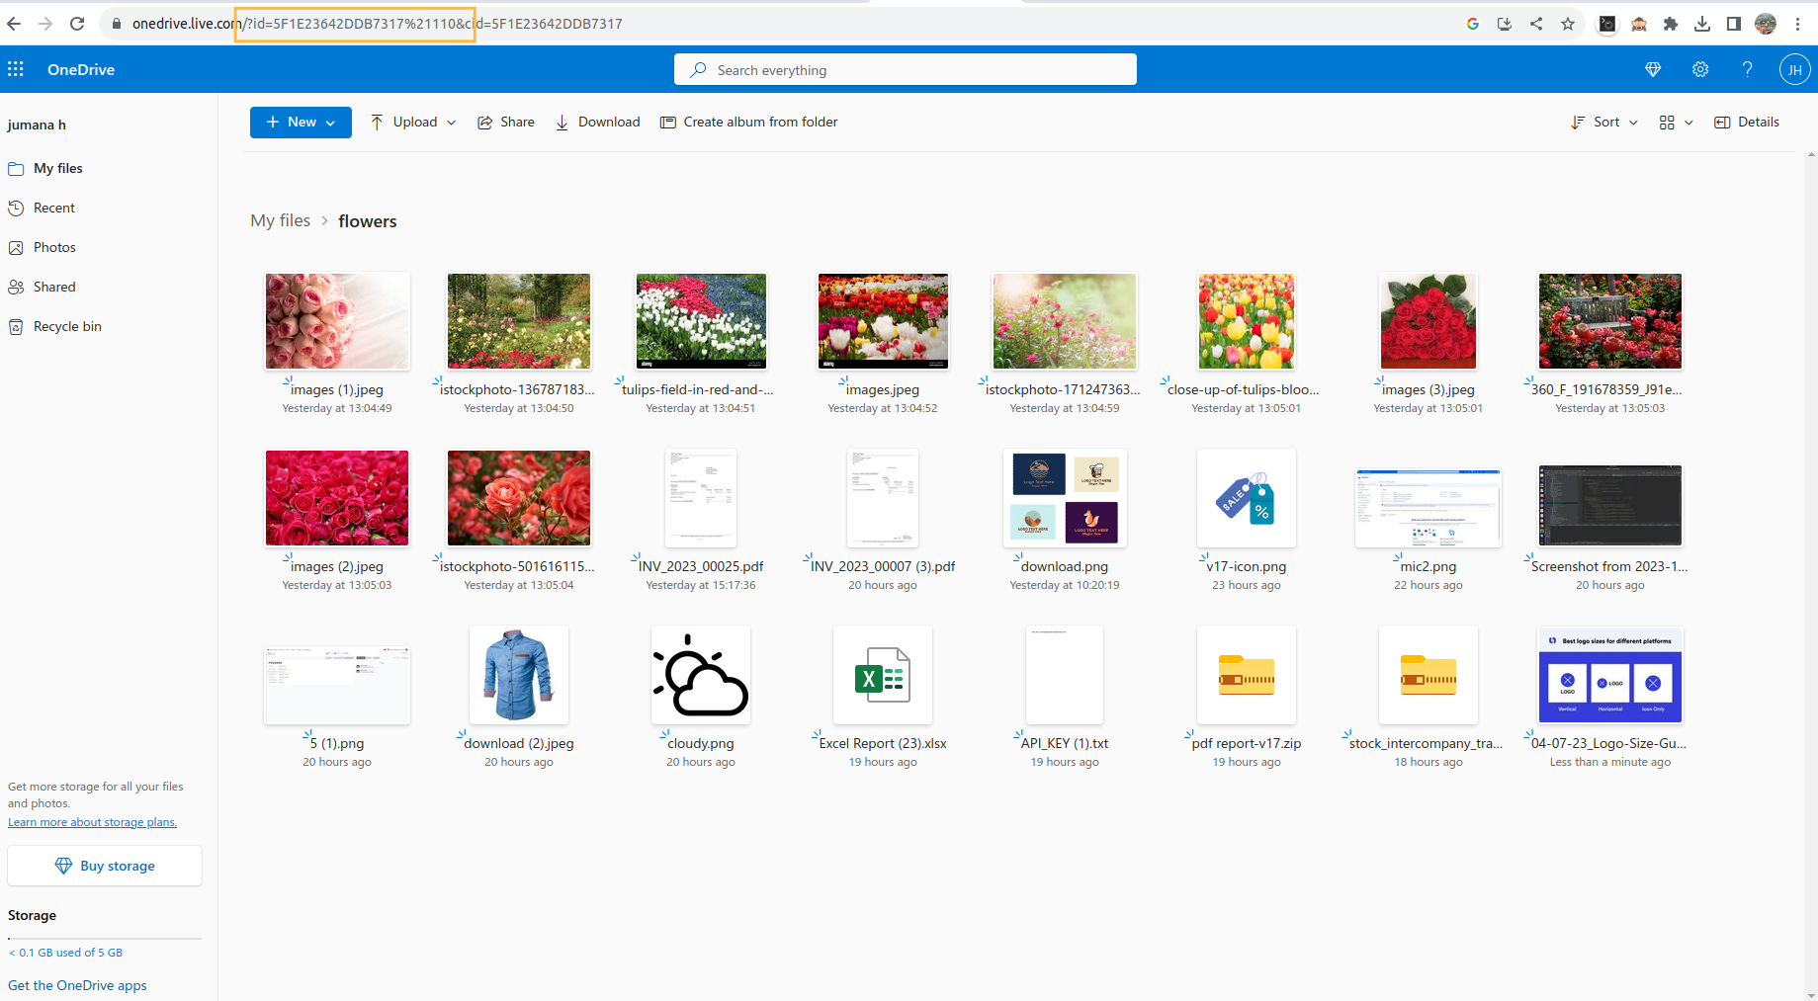Open Photos in the left navigation

tap(54, 248)
